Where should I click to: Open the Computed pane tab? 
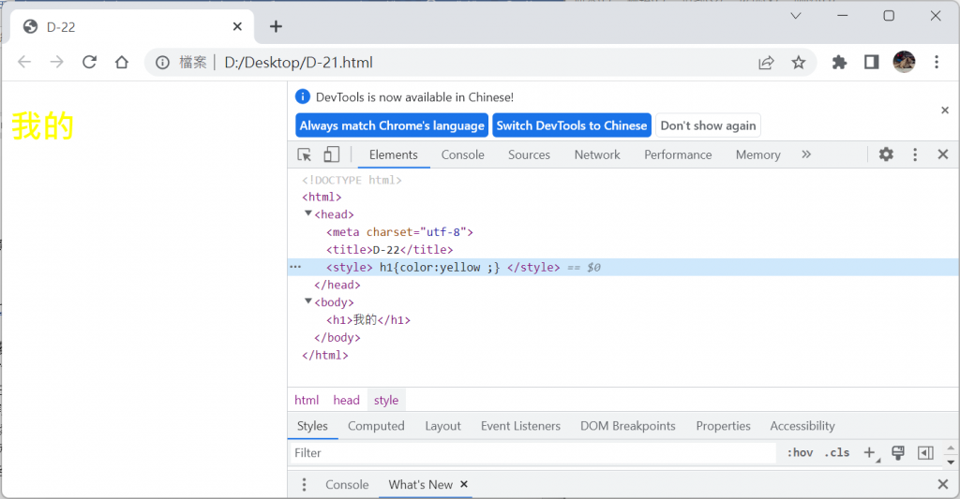pyautogui.click(x=376, y=426)
